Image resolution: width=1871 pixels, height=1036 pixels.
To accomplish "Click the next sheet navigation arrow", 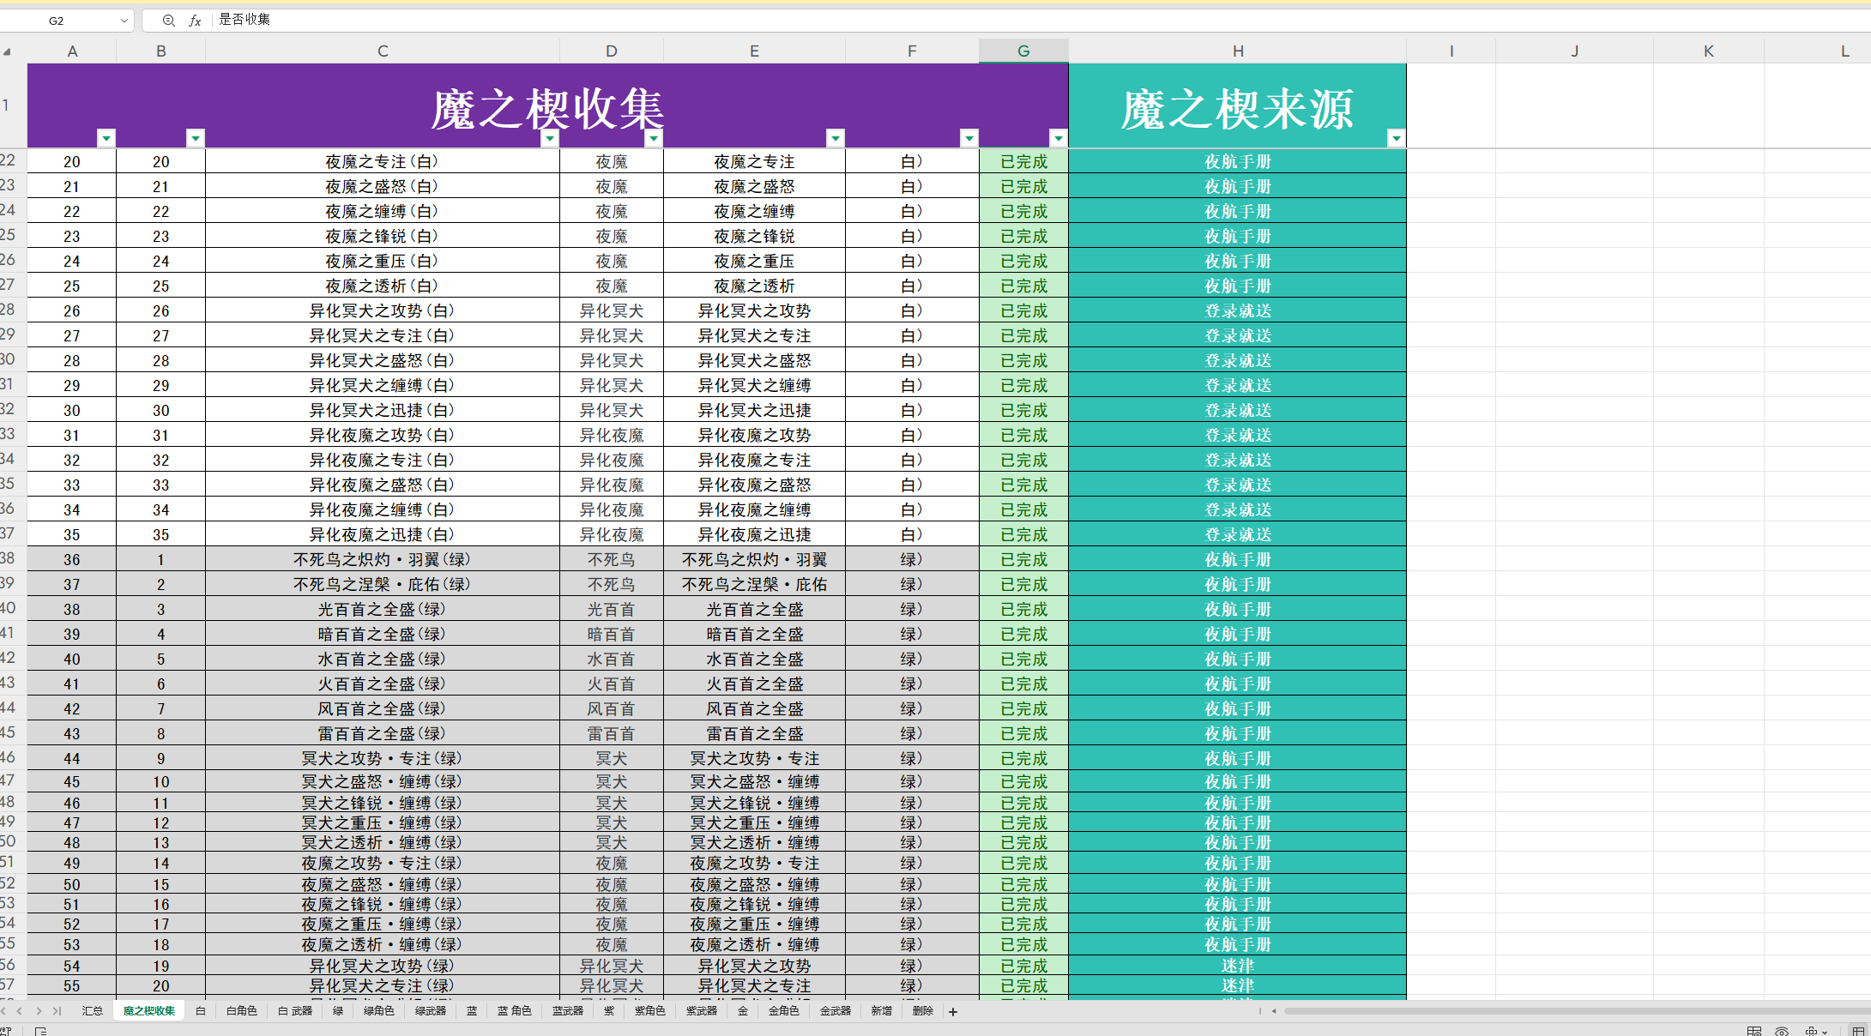I will [x=39, y=1011].
